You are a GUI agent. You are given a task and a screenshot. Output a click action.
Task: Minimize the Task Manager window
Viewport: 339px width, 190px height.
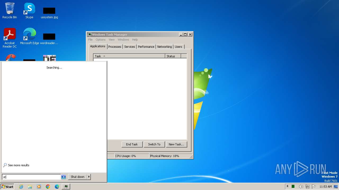pyautogui.click(x=181, y=35)
